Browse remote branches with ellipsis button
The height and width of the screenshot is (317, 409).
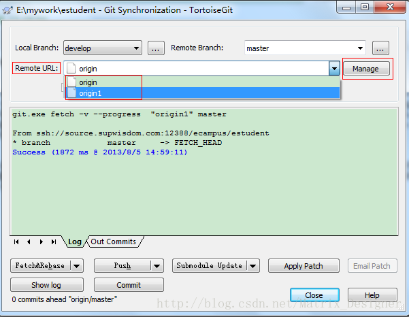[x=380, y=48]
